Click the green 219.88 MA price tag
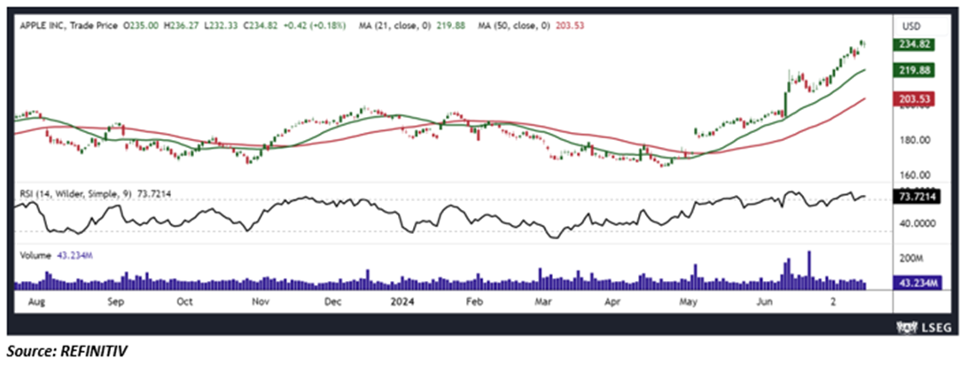 [915, 70]
